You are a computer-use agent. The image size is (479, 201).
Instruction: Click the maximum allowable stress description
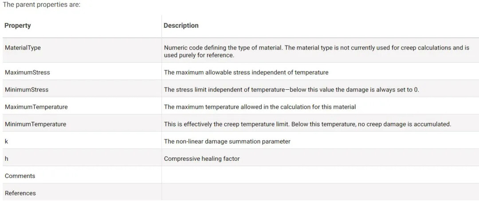click(246, 72)
